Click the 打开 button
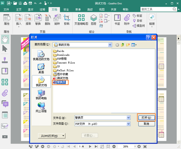 pyautogui.click(x=146, y=118)
